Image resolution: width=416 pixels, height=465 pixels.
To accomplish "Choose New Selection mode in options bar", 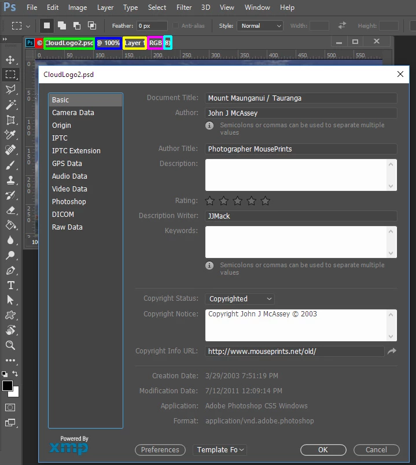I will [47, 26].
